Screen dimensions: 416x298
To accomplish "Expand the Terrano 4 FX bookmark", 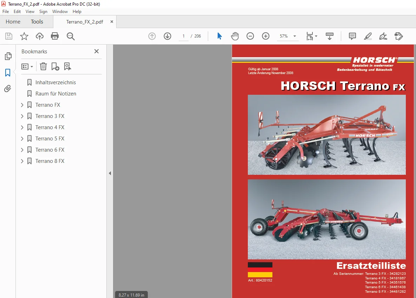I will (22, 127).
